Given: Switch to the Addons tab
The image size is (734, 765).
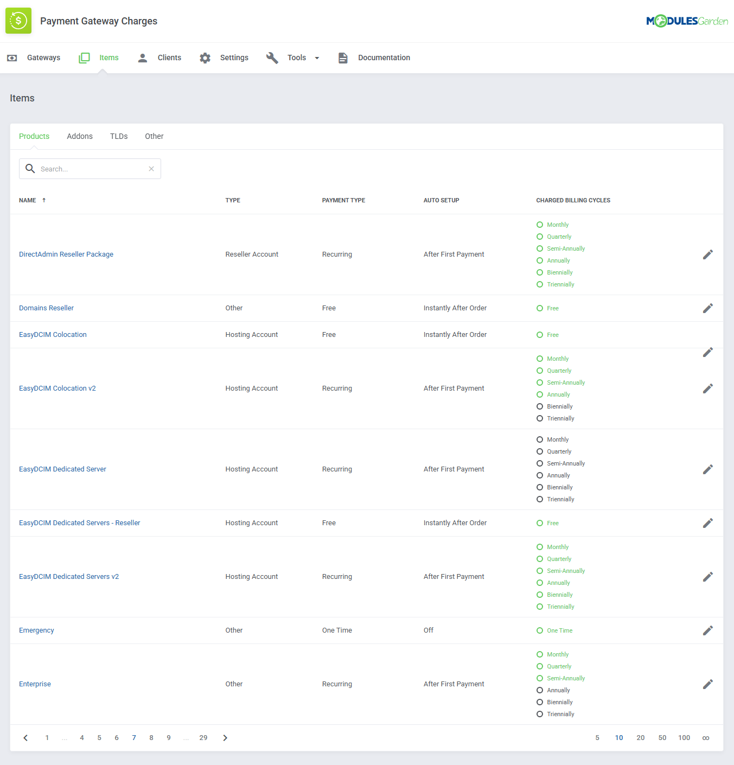Looking at the screenshot, I should pos(79,136).
